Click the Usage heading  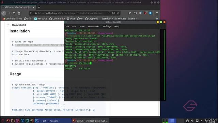point(15,74)
